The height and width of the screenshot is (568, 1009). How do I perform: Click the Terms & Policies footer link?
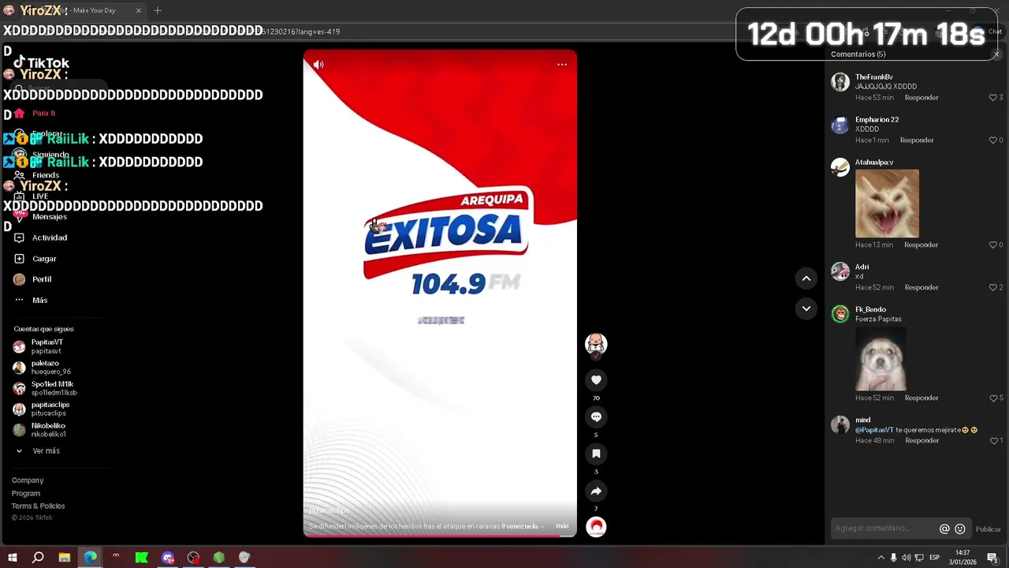(39, 506)
